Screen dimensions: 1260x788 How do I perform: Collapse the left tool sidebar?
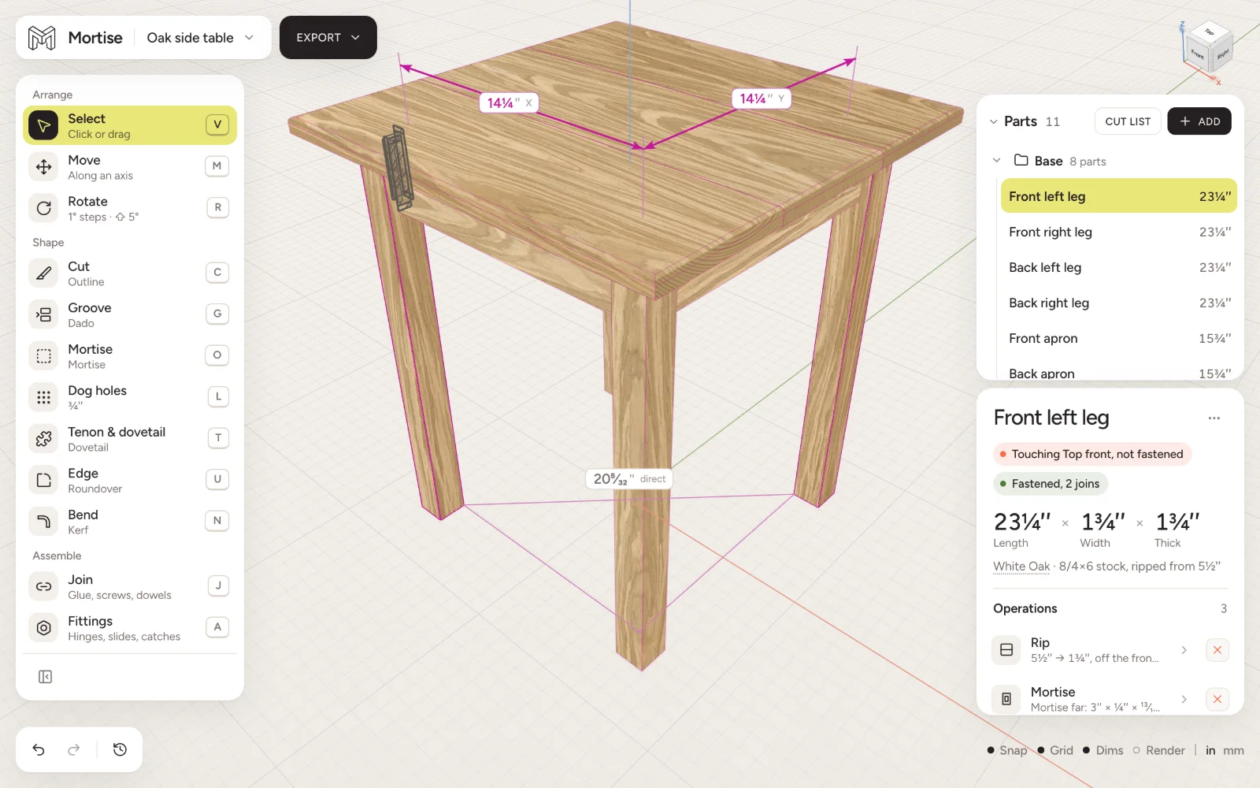[45, 677]
